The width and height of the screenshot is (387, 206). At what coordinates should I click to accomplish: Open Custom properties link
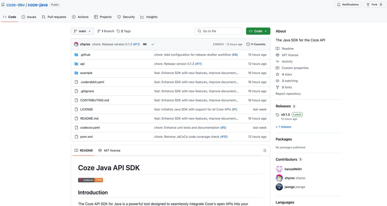[295, 68]
